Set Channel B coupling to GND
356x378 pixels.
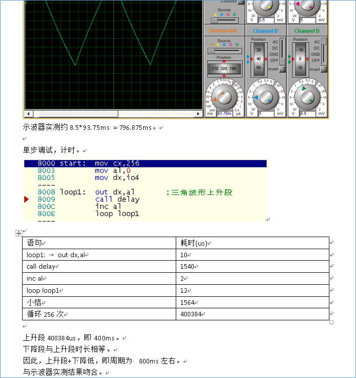coord(274,54)
